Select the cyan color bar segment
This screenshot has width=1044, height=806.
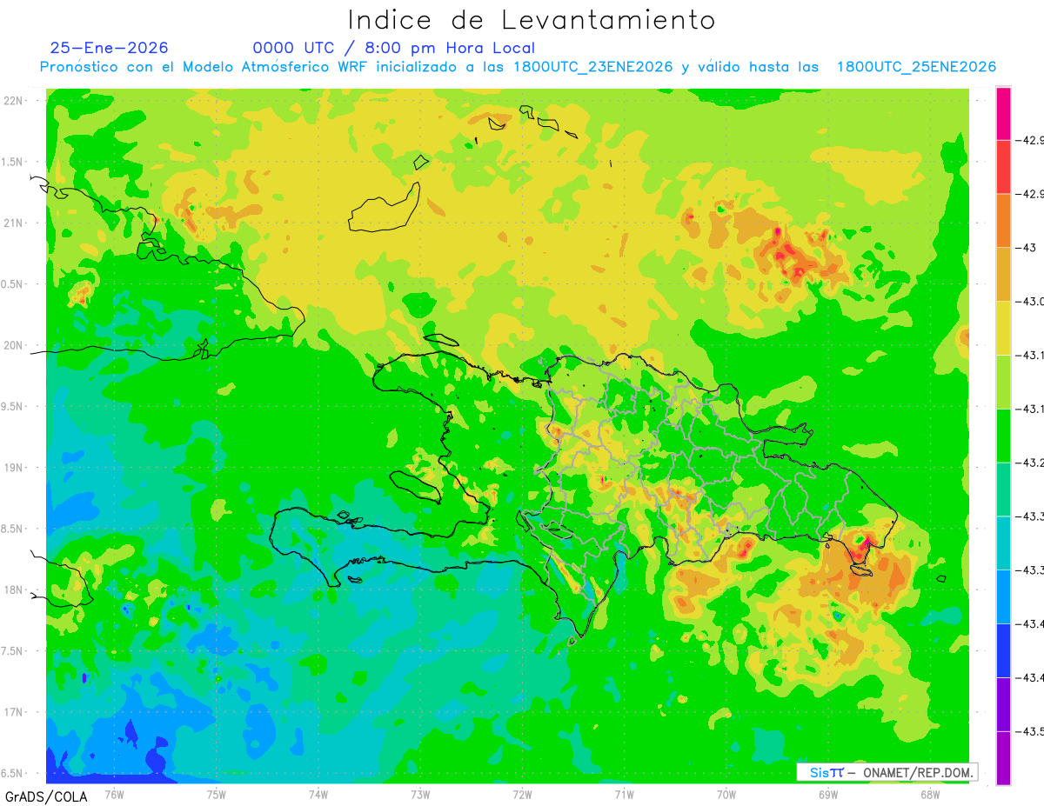[x=1003, y=543]
